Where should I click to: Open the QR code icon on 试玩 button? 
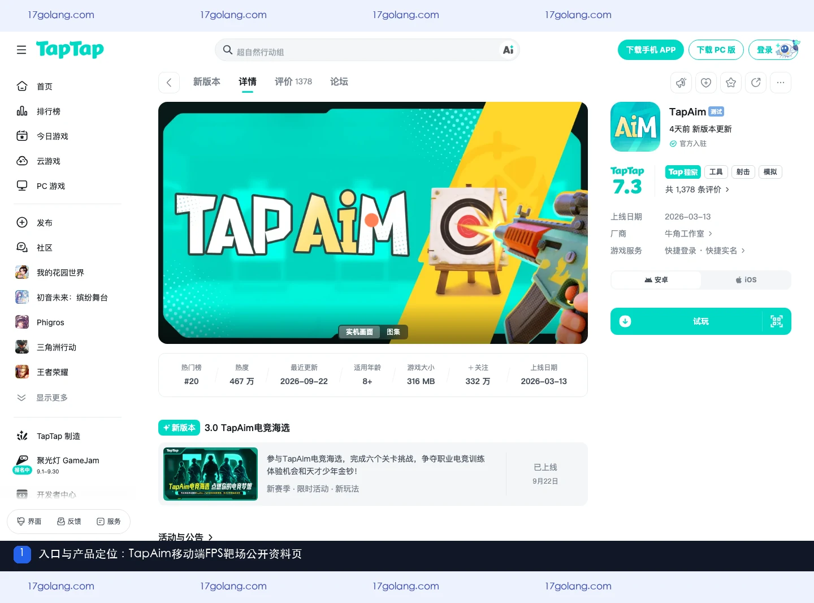(x=777, y=321)
